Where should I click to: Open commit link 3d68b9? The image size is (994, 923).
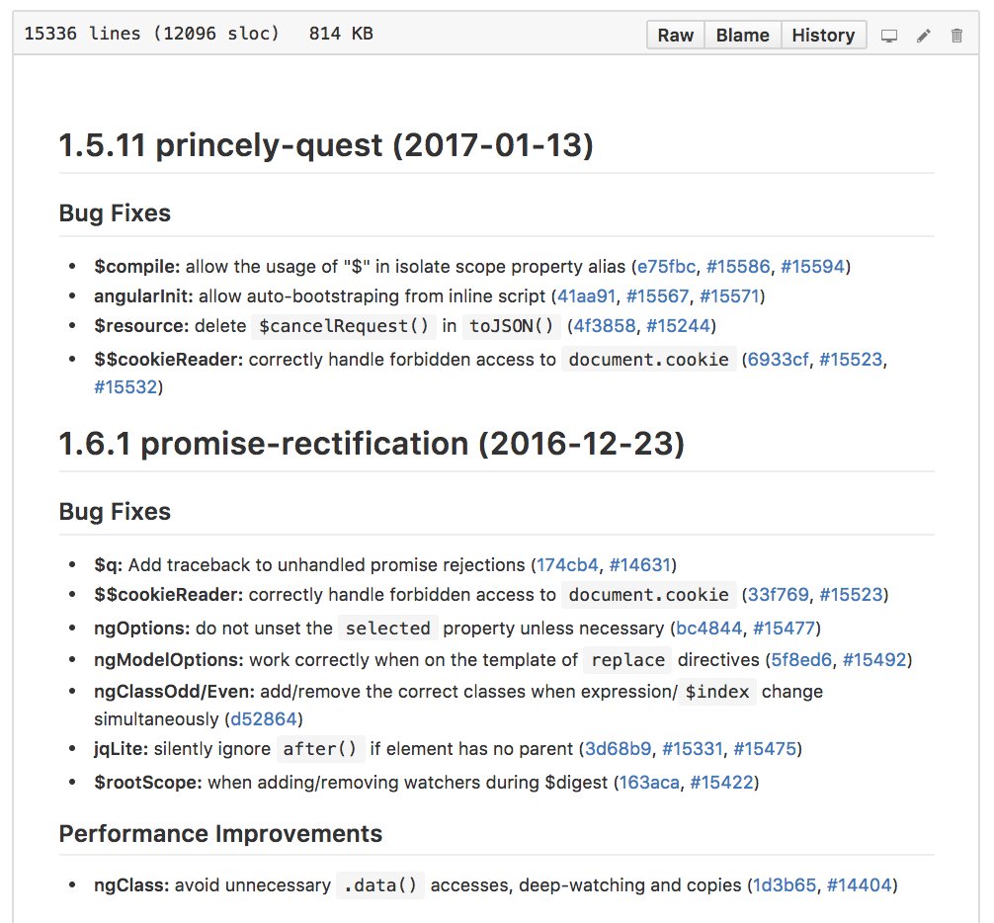[619, 749]
